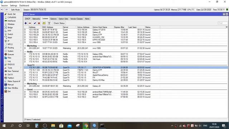Switch to the Networks tab
The width and height of the screenshot is (229, 129).
pyautogui.click(x=36, y=19)
